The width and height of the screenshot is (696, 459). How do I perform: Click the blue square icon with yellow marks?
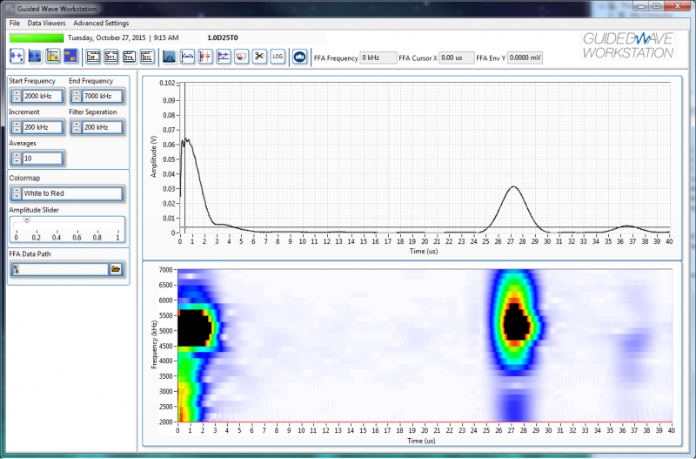pyautogui.click(x=70, y=57)
